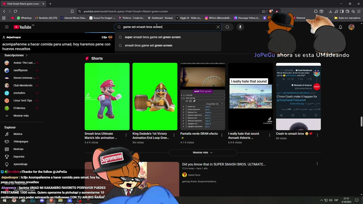This screenshot has height=204, width=363.
Task: Open options for I really hate that sound
Action: coord(270,135)
